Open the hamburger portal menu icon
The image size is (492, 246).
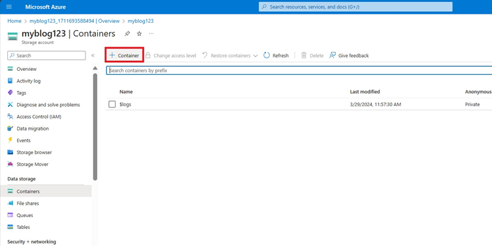(9, 7)
